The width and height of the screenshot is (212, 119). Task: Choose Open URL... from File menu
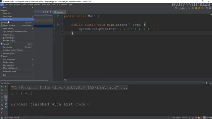pos(17,13)
